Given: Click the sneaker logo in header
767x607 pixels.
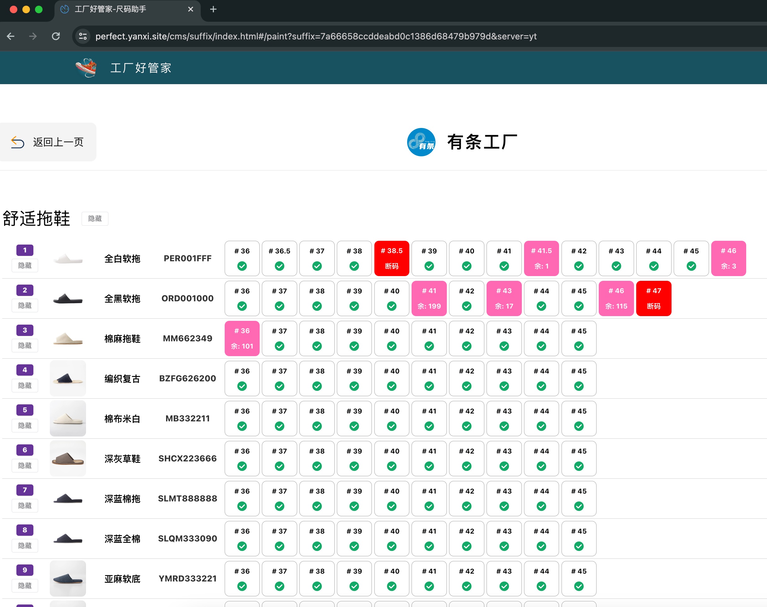Looking at the screenshot, I should pos(86,67).
